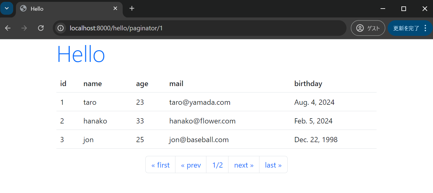Open new tab with plus icon
433x193 pixels.
click(132, 9)
